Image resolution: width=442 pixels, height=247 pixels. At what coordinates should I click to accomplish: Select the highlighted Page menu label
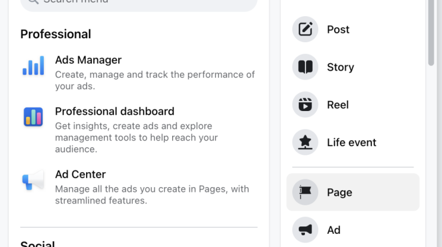click(339, 193)
